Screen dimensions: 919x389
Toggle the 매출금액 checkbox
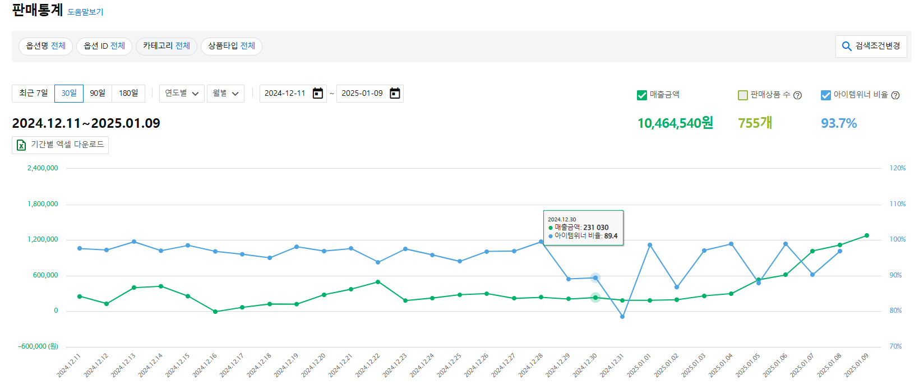642,95
